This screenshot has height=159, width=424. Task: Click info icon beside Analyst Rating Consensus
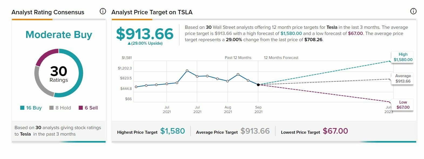tap(103, 11)
